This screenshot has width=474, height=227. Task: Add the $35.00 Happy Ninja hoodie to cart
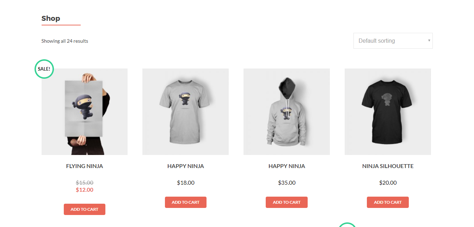[x=287, y=202]
